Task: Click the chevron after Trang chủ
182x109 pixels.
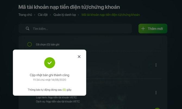Action: pyautogui.click(x=34, y=15)
